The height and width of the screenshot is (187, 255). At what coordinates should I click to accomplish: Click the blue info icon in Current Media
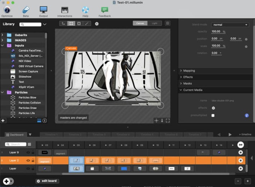click(x=247, y=115)
